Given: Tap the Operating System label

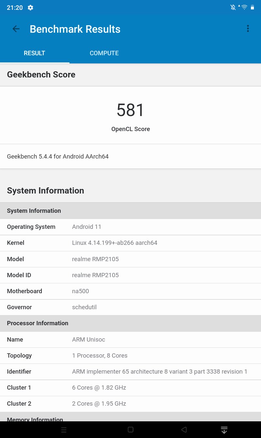Looking at the screenshot, I should coord(31,227).
